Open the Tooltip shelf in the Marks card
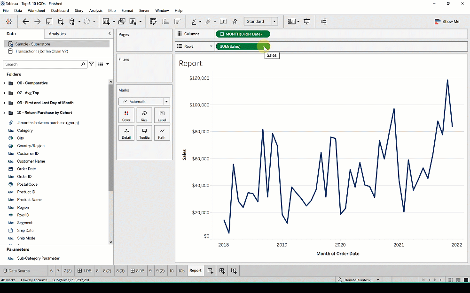The image size is (470, 293). tap(144, 133)
